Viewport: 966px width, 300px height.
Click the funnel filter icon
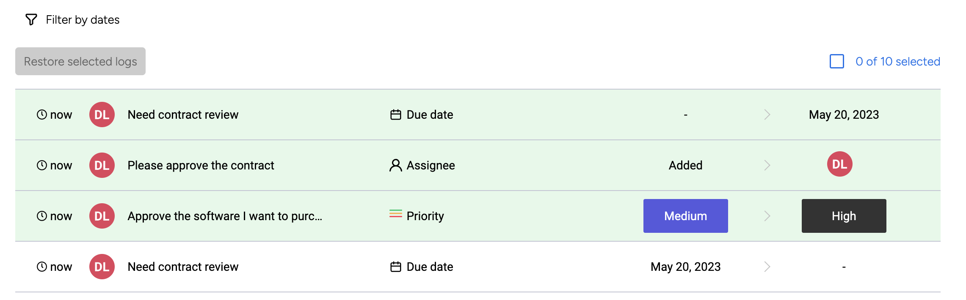click(x=31, y=19)
